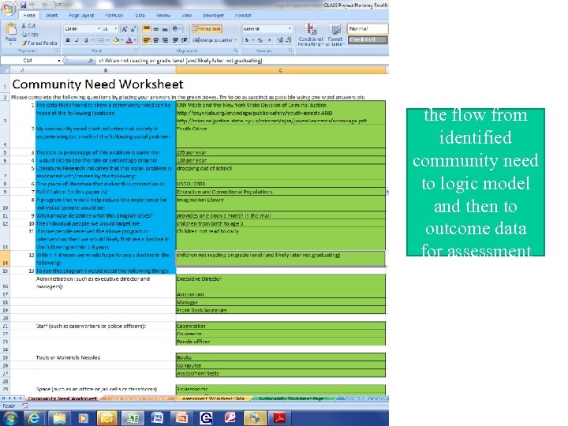This screenshot has height=426, width=568.
Task: Switch to Assessment Worksheet Data sheet tab
Action: point(213,398)
